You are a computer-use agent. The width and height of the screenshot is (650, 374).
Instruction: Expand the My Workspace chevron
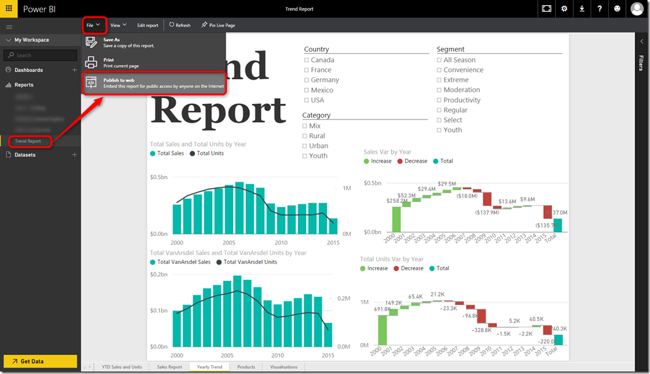tap(9, 40)
